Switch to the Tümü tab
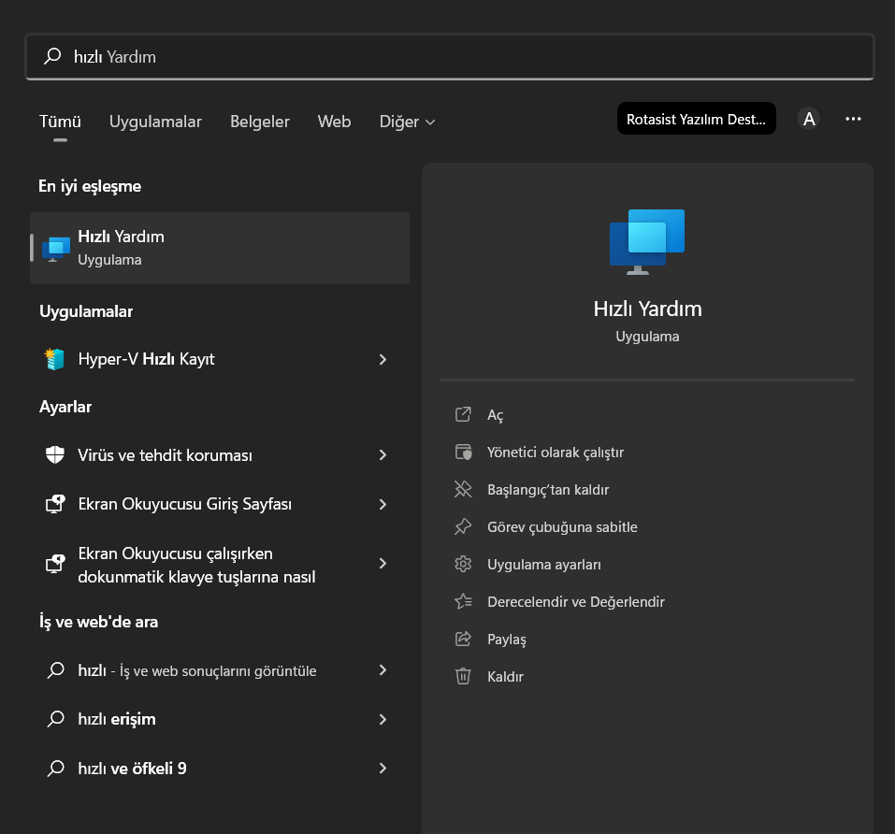The width and height of the screenshot is (895, 834). click(x=60, y=122)
